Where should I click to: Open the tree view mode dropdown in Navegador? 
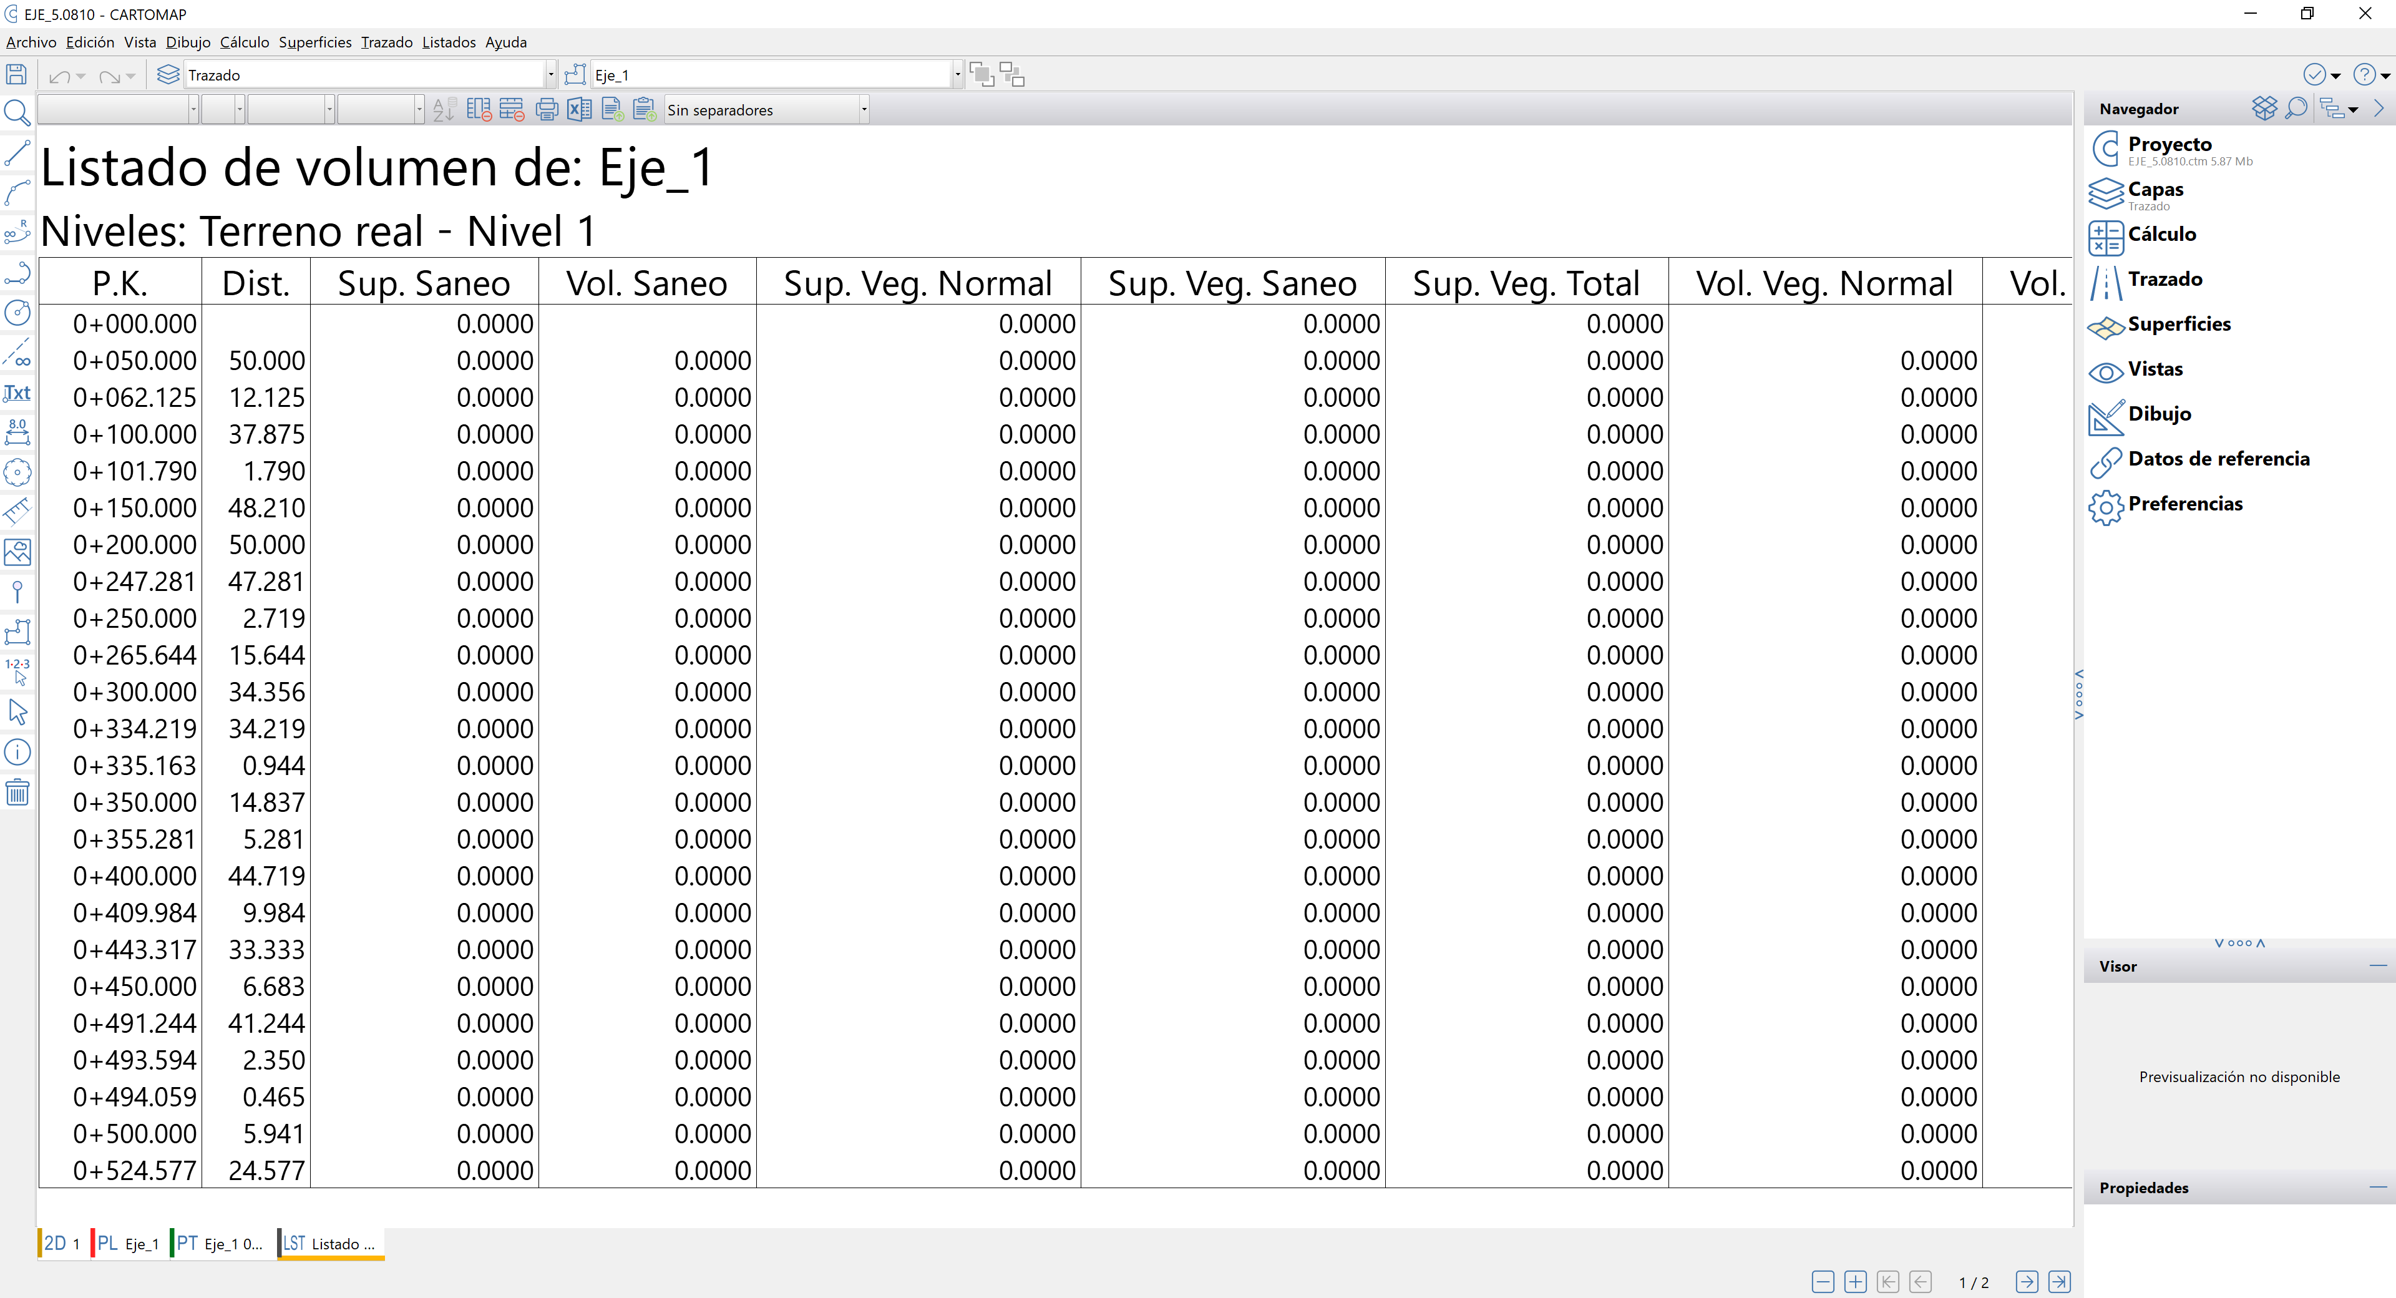click(2353, 110)
